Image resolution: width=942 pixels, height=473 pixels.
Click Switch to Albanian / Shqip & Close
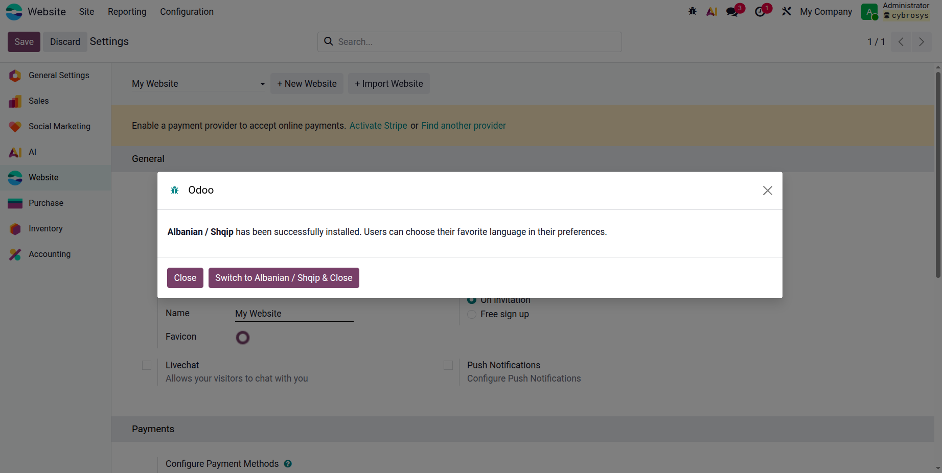[x=284, y=278]
